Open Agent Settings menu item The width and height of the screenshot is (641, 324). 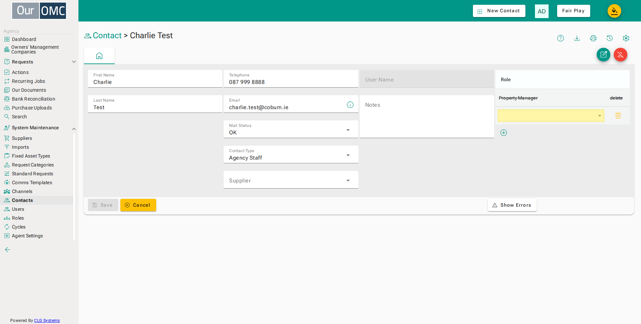pyautogui.click(x=27, y=236)
